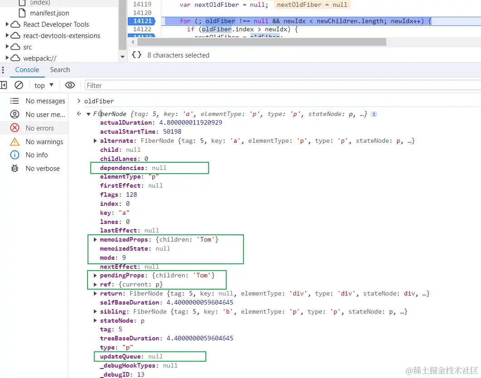
Task: Click line number 14122 in gutter
Action: pyautogui.click(x=142, y=29)
